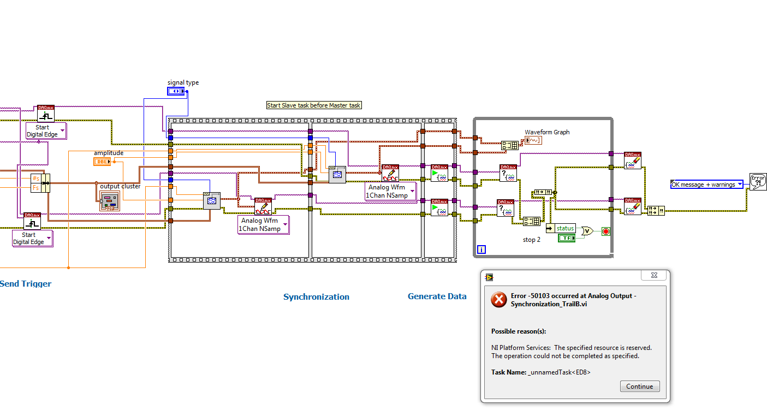Image resolution: width=767 pixels, height=410 pixels.
Task: Select the upper DAQmx Clear Task node
Action: (x=633, y=161)
